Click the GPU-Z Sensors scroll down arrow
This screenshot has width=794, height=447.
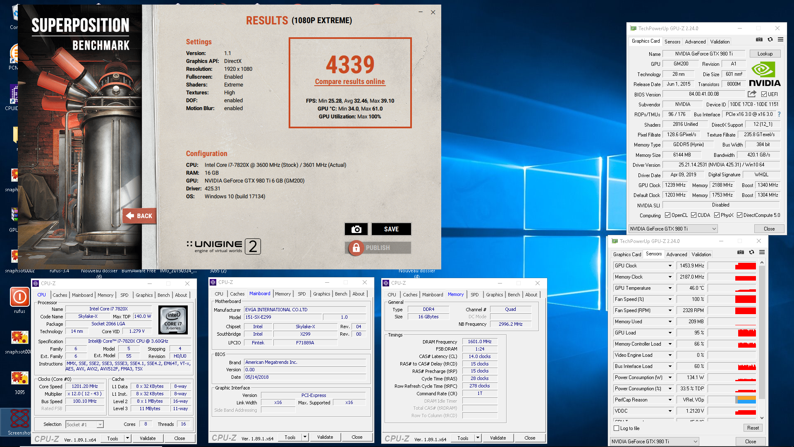(762, 418)
